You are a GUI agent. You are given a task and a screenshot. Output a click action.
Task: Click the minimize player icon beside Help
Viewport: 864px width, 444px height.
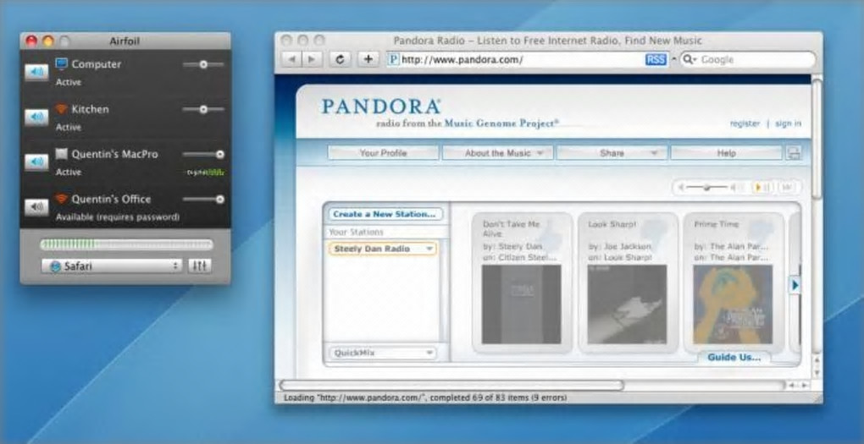pos(794,154)
